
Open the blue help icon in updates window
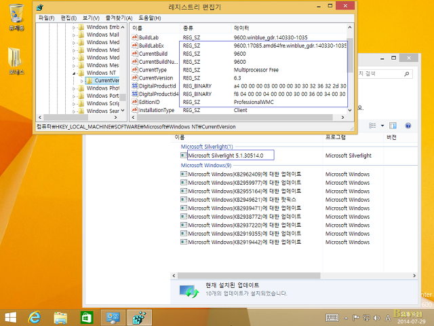pos(408,126)
